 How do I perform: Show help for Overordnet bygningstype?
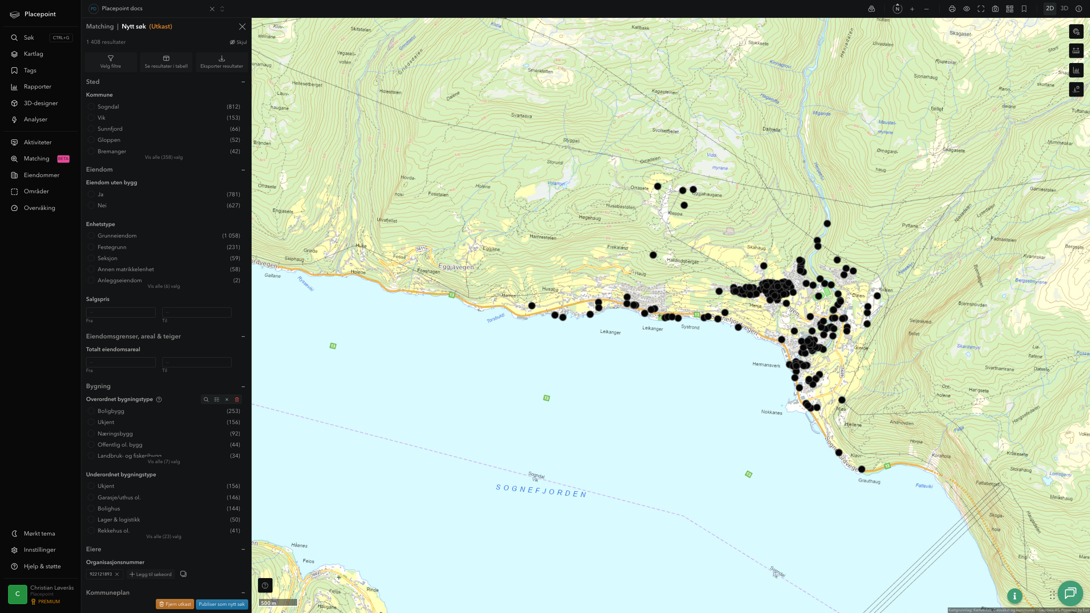pos(159,399)
